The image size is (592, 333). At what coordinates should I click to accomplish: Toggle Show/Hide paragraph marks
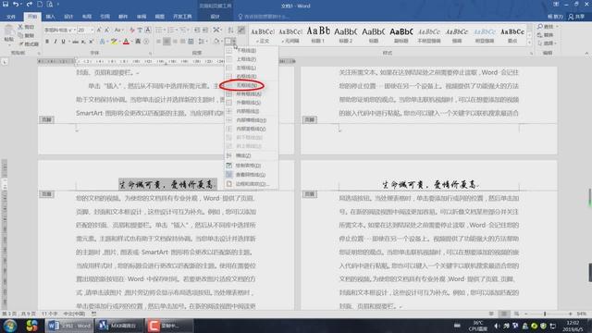pyautogui.click(x=241, y=30)
